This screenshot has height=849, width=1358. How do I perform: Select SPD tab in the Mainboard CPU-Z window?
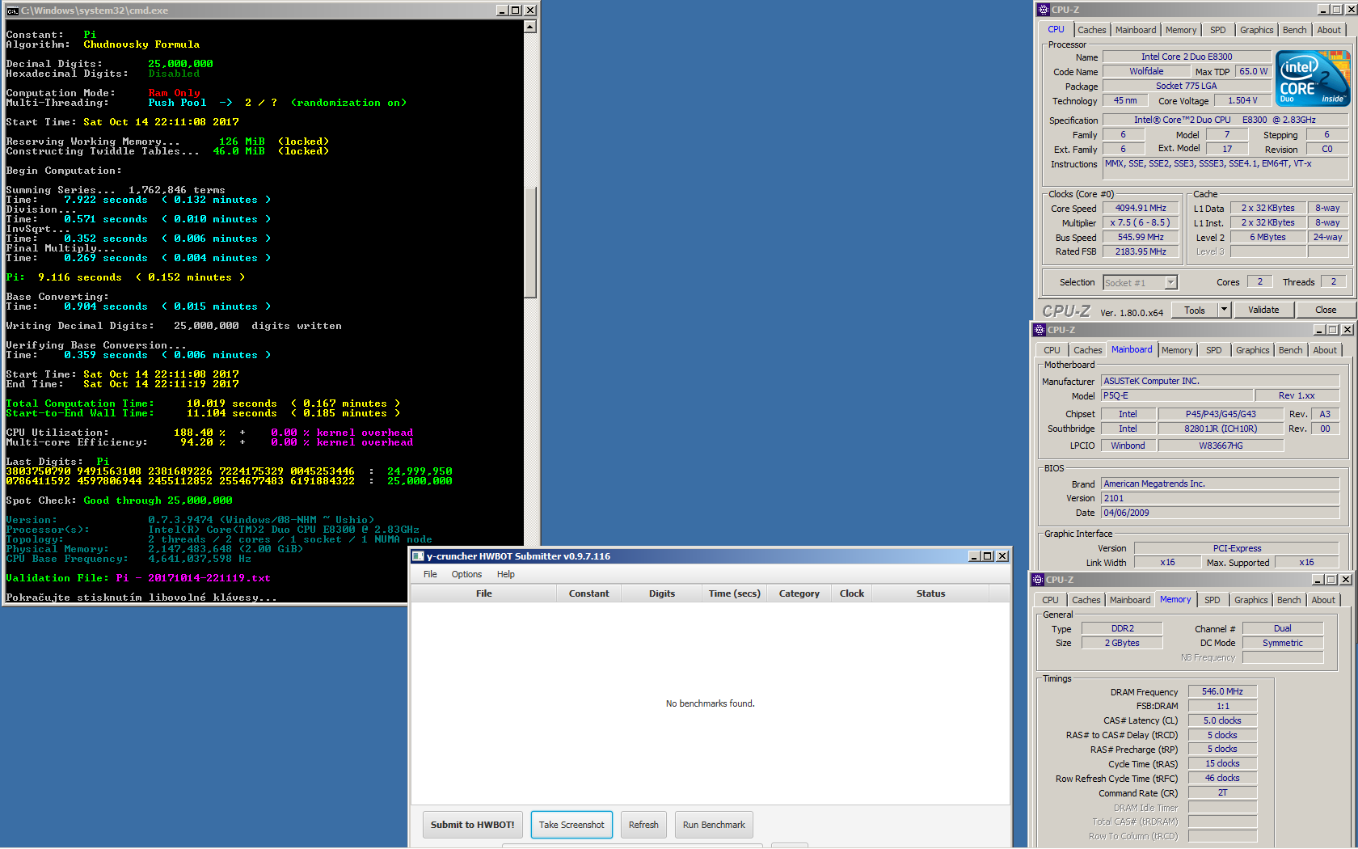(x=1213, y=350)
